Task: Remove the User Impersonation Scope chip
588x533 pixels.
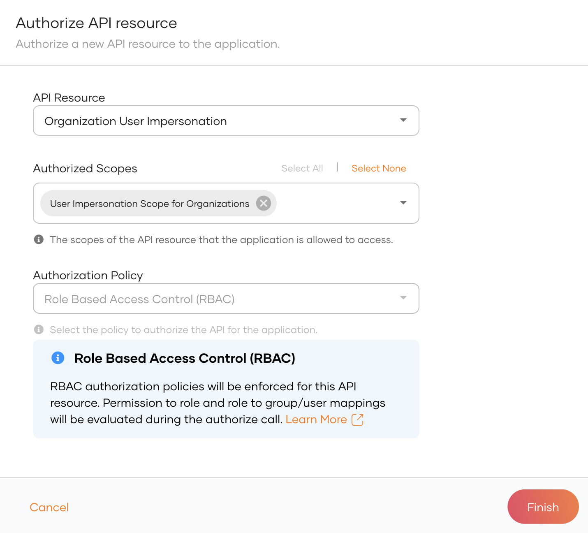Action: click(264, 203)
